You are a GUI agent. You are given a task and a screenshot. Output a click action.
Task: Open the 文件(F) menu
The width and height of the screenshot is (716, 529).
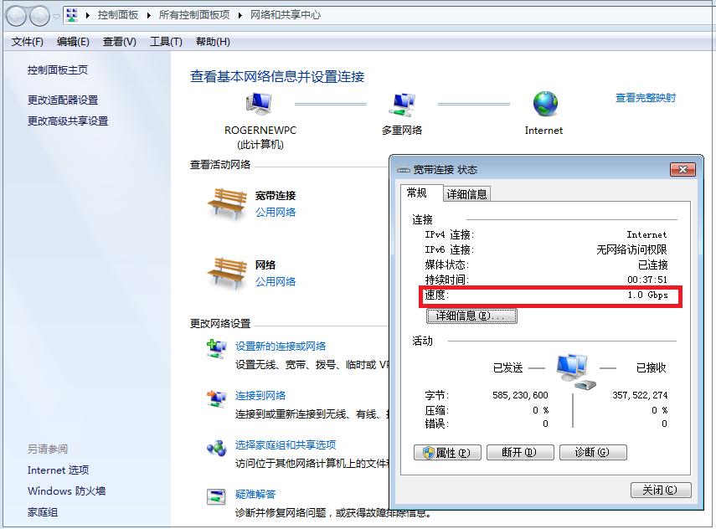click(28, 42)
